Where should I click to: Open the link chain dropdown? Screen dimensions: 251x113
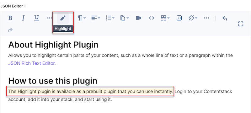[x=193, y=18]
